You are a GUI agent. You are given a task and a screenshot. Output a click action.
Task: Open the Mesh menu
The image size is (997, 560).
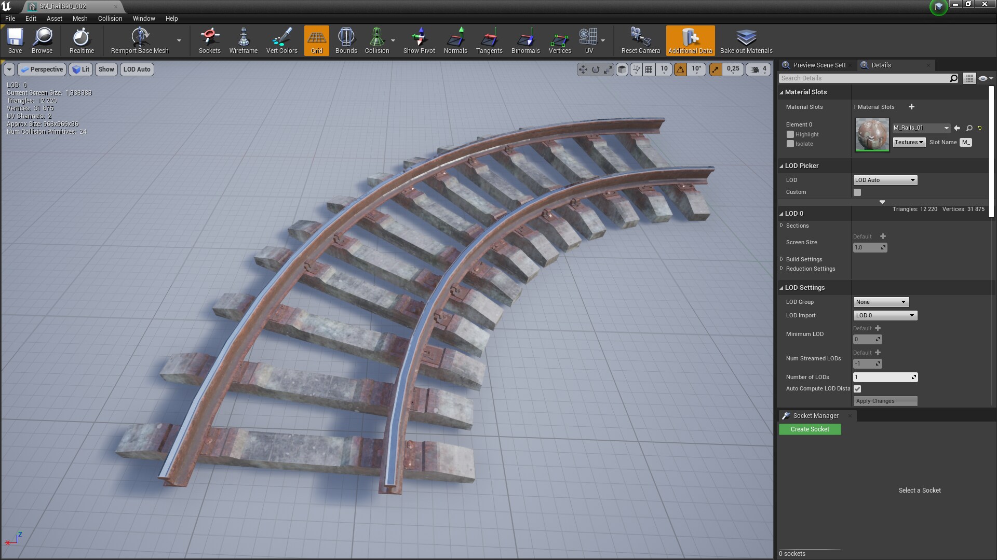(79, 18)
